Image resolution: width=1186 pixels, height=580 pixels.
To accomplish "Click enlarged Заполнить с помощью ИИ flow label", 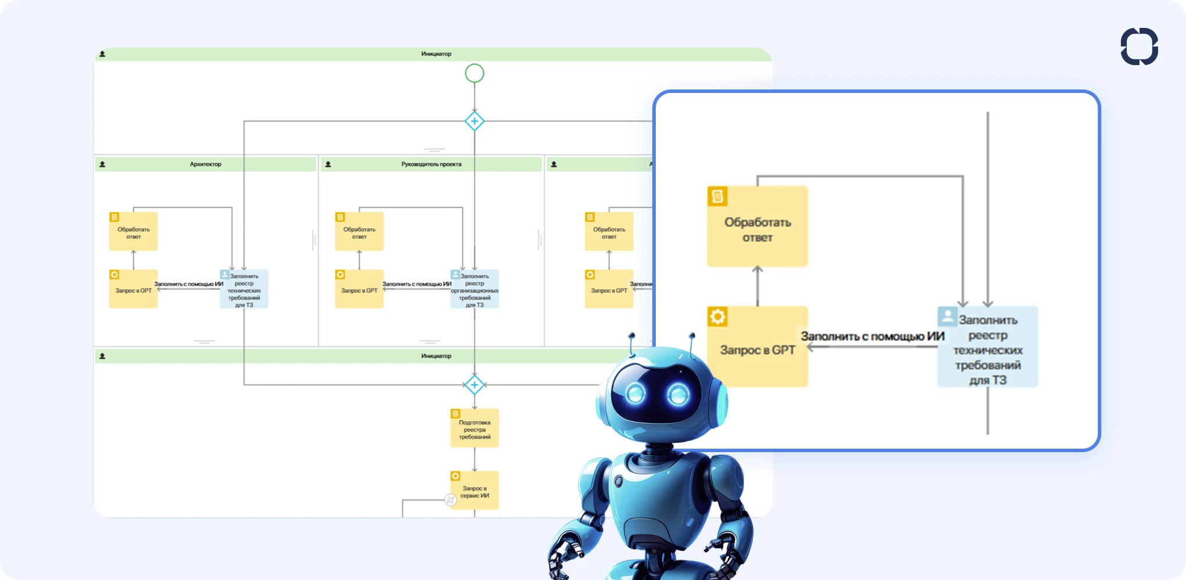I will click(872, 336).
